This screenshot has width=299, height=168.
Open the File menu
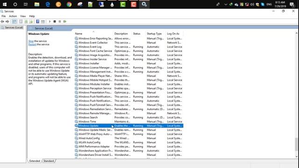3,16
